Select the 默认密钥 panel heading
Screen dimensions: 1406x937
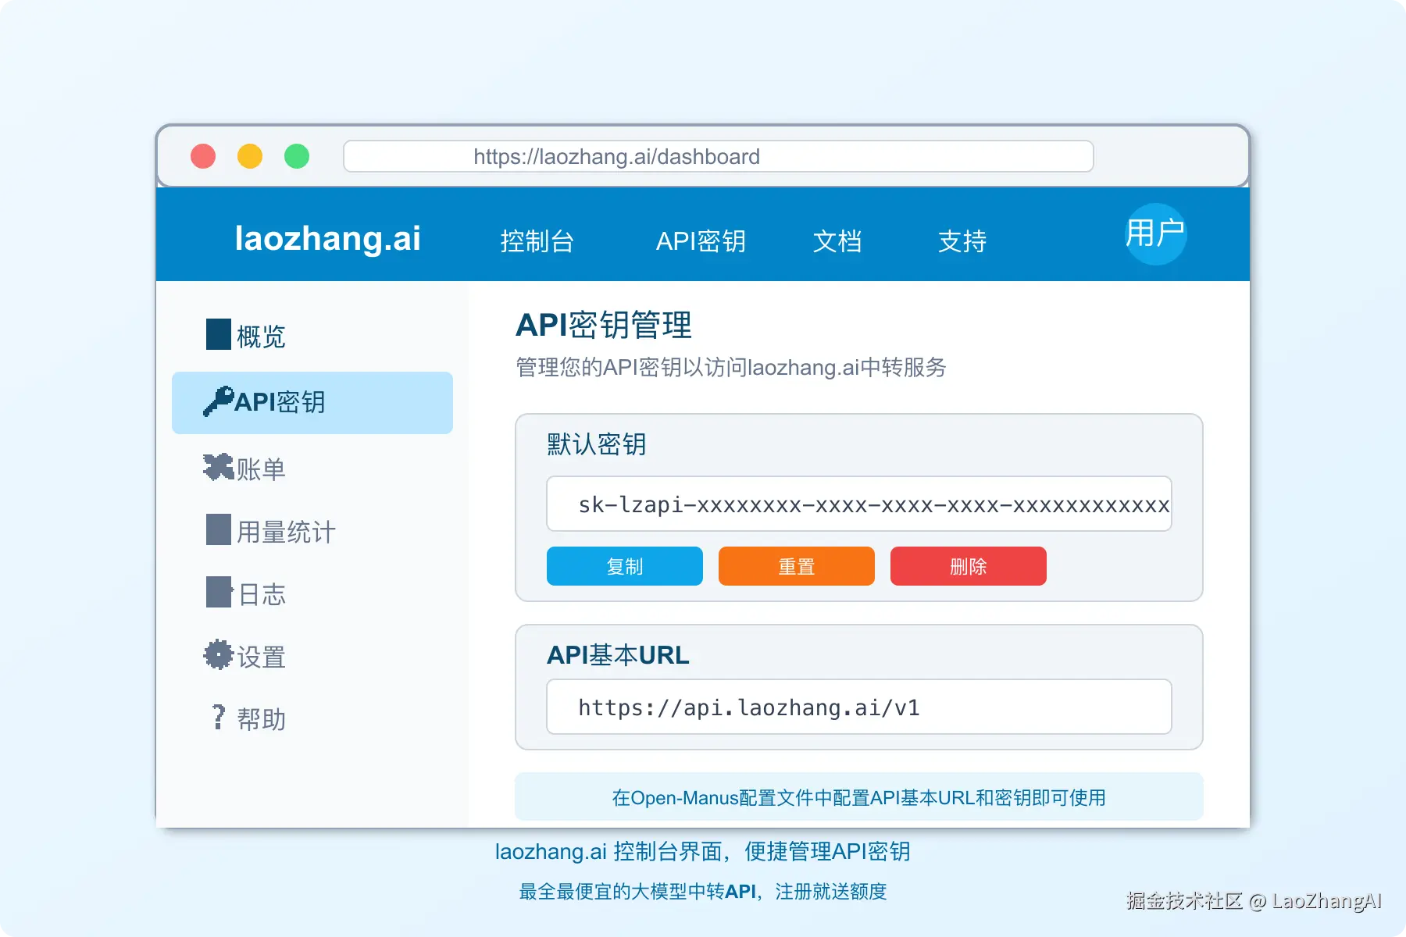(x=596, y=444)
